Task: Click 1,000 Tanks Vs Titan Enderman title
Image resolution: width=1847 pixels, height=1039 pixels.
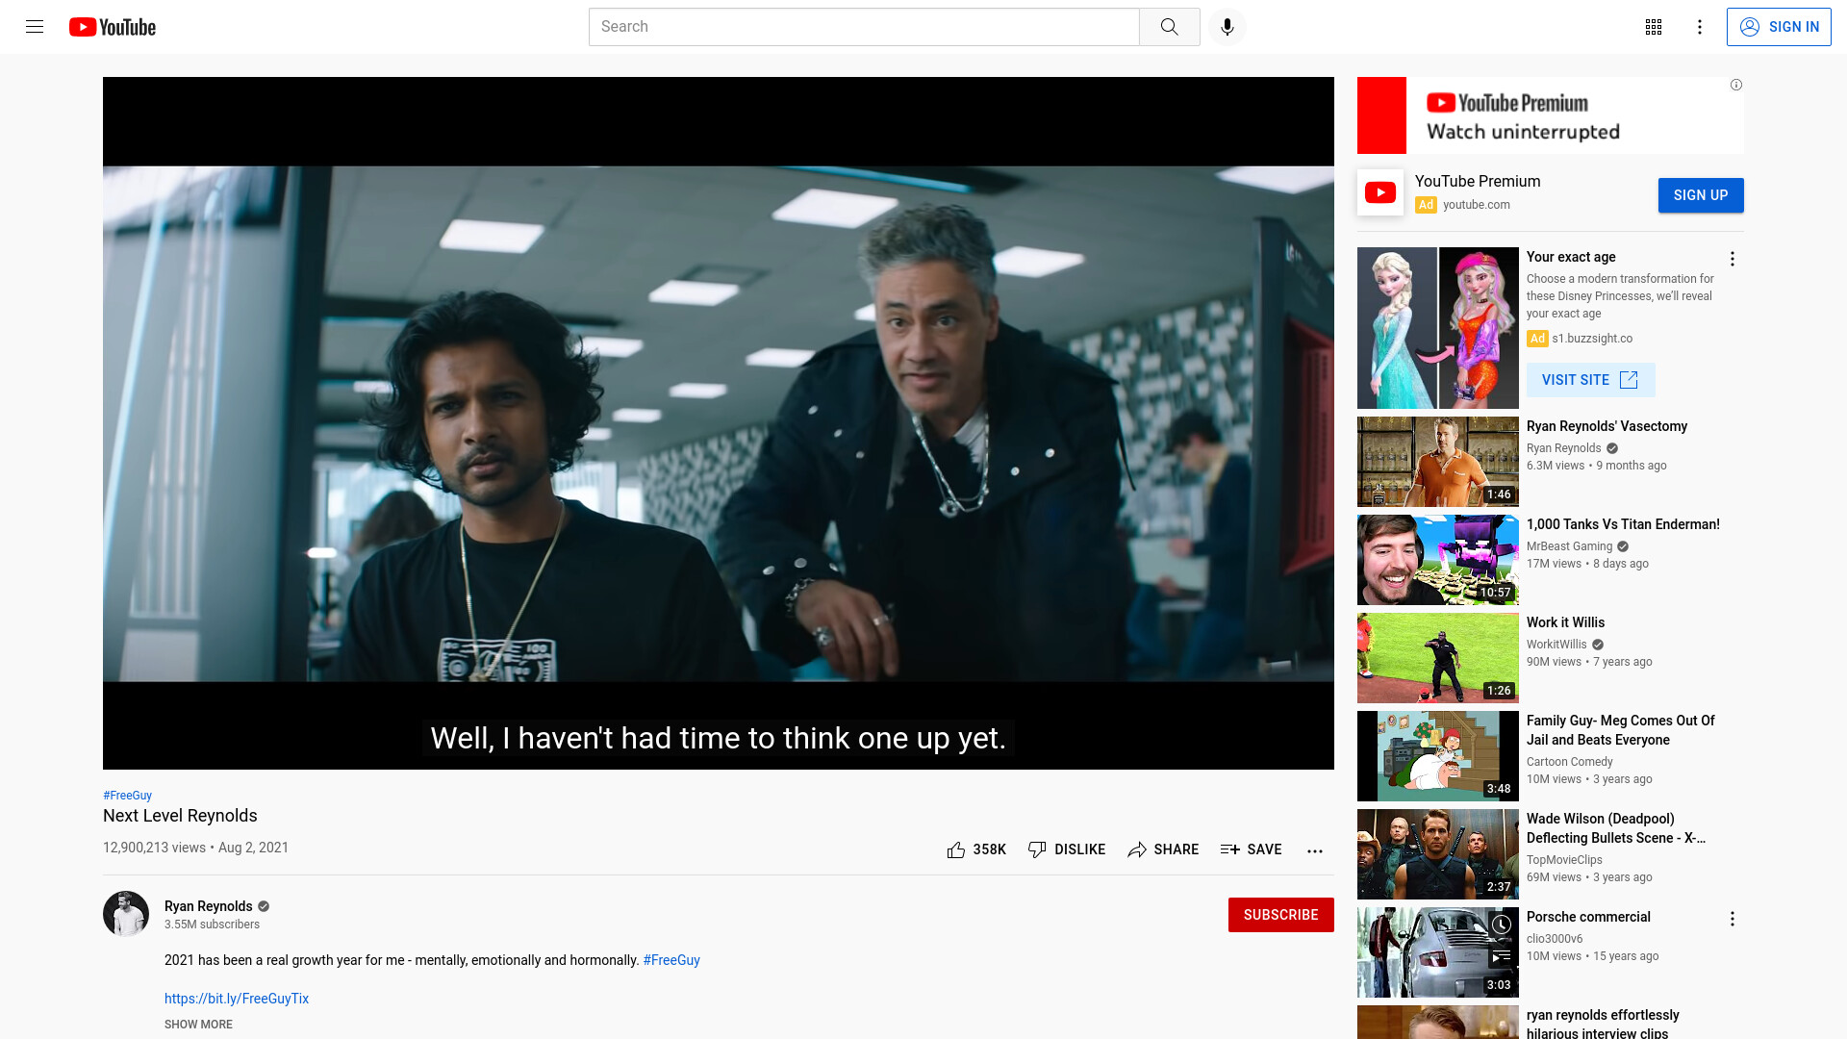Action: click(x=1623, y=524)
